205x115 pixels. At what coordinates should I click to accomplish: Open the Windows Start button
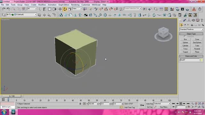[4, 112]
